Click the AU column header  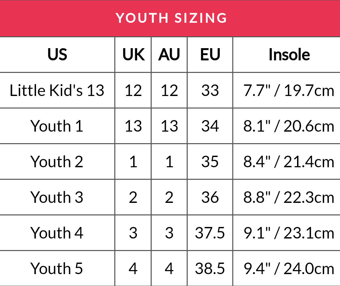click(169, 54)
